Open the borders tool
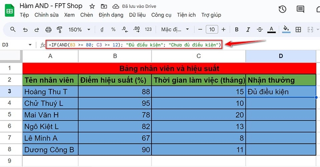 (298, 30)
